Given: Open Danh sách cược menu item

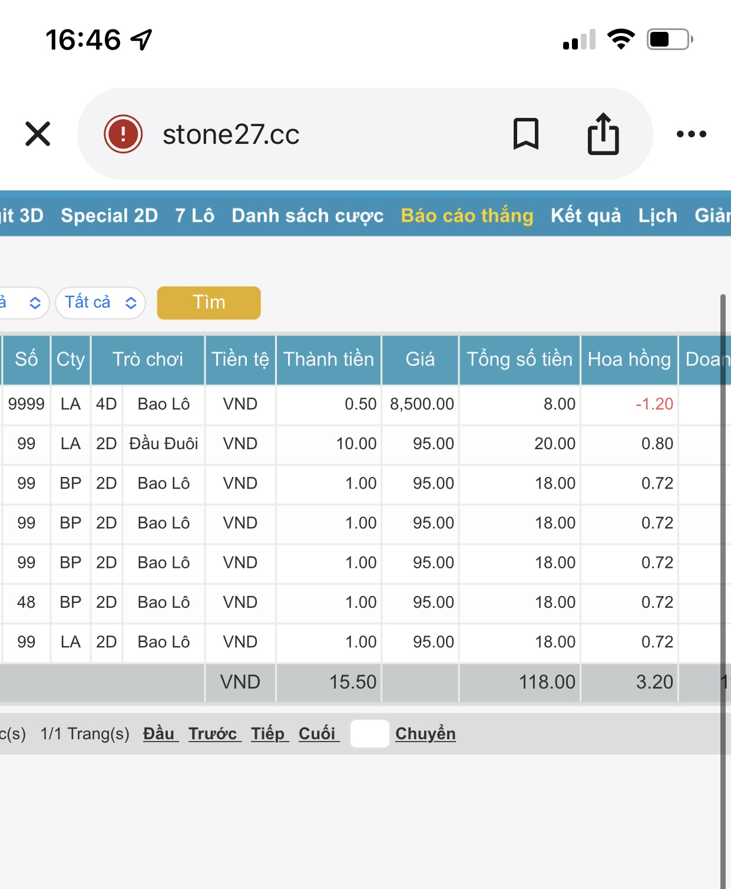Looking at the screenshot, I should click(x=307, y=215).
